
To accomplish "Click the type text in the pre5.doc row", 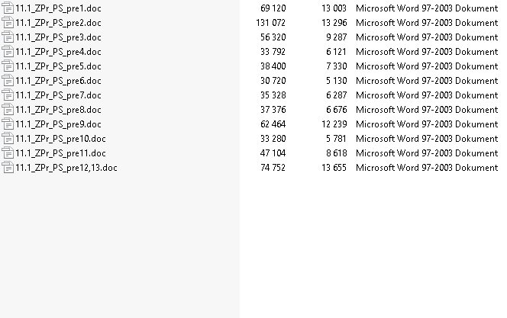I will tap(427, 66).
